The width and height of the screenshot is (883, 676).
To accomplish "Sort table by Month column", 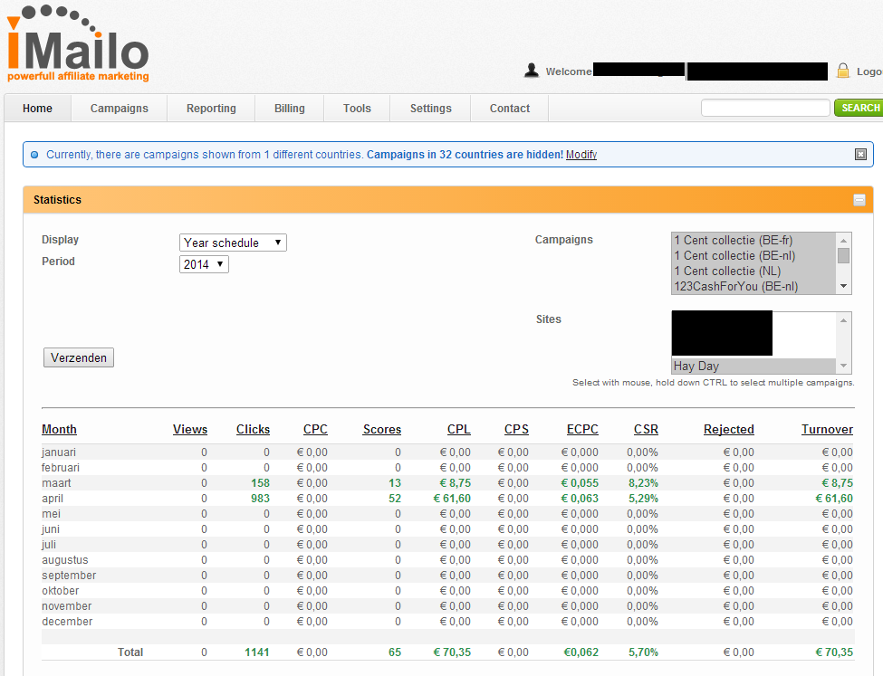I will (x=59, y=430).
